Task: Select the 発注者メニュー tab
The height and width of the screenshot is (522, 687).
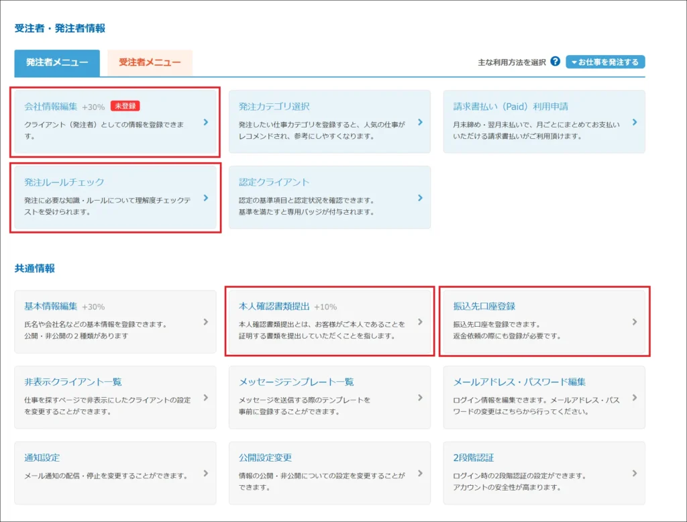Action: pyautogui.click(x=56, y=62)
